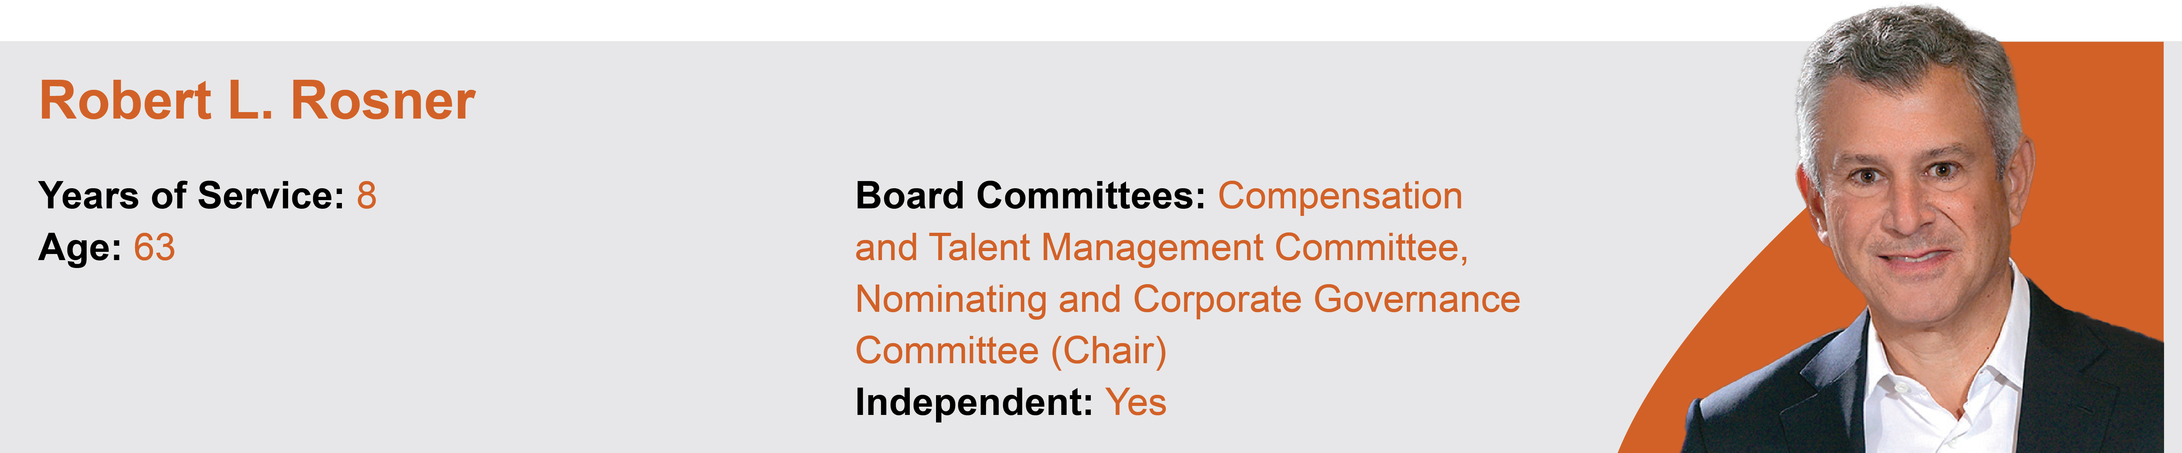Click the "Independent:" label
Screen dimensions: 2182x453
point(974,402)
